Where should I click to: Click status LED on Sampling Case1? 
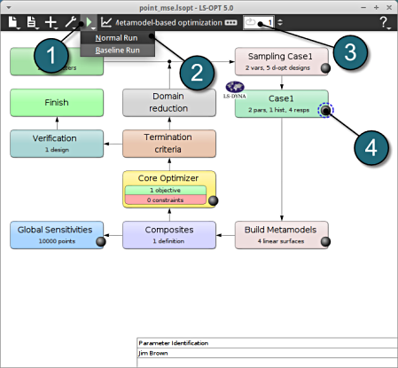pyautogui.click(x=325, y=68)
